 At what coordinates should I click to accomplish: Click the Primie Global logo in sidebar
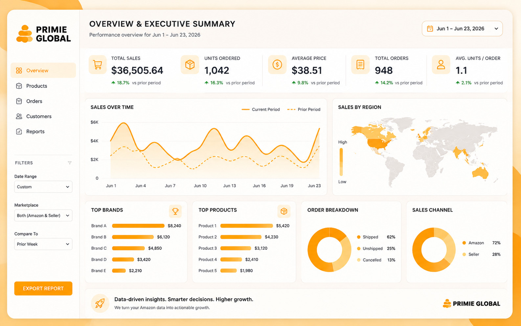[44, 34]
